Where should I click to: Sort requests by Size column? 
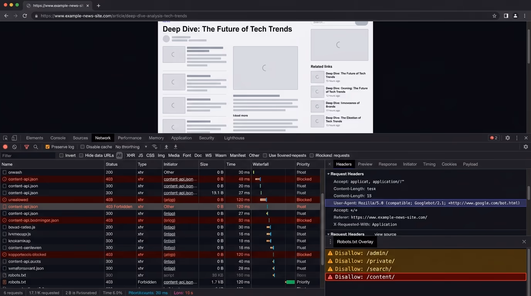[211, 164]
